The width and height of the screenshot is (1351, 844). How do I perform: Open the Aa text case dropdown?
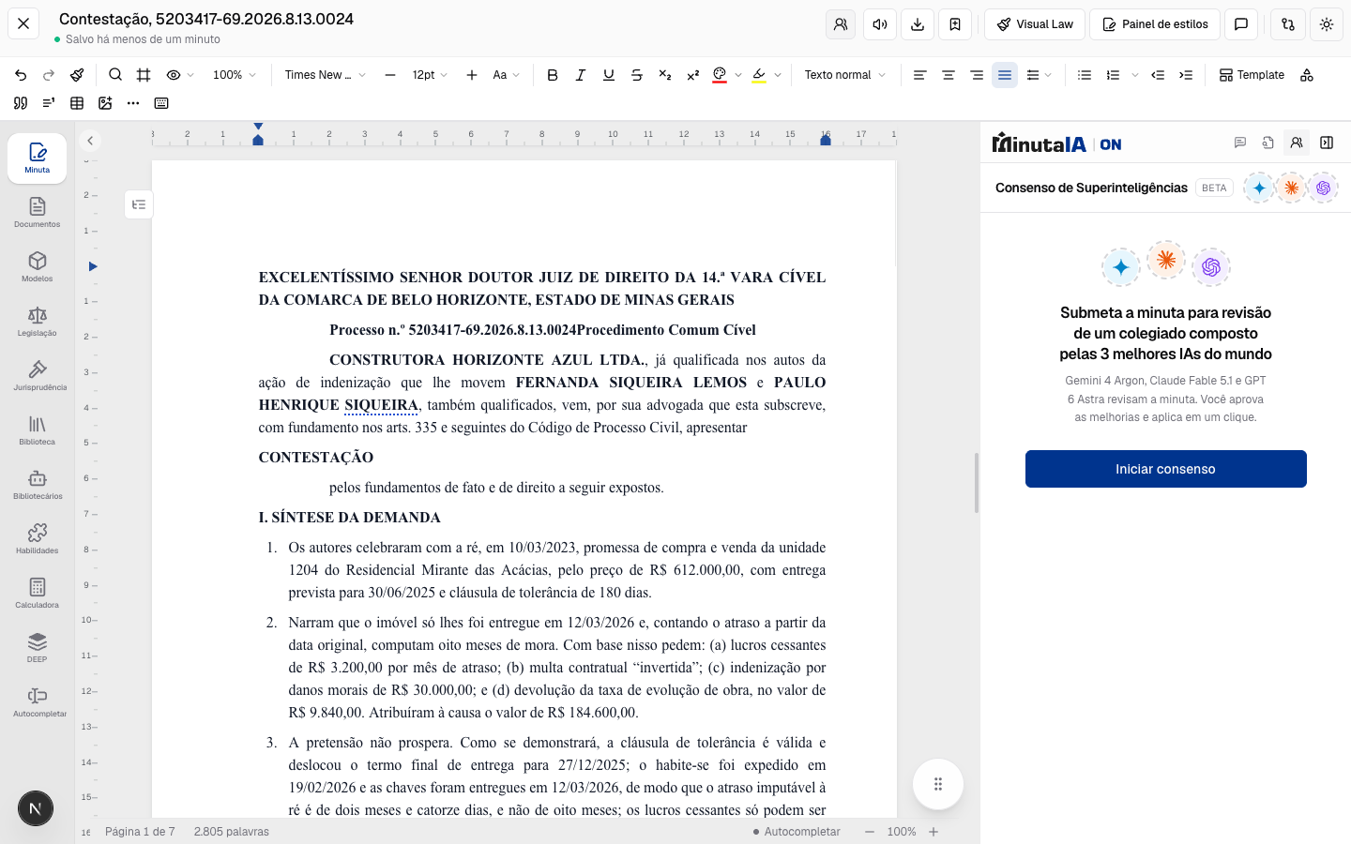(507, 75)
